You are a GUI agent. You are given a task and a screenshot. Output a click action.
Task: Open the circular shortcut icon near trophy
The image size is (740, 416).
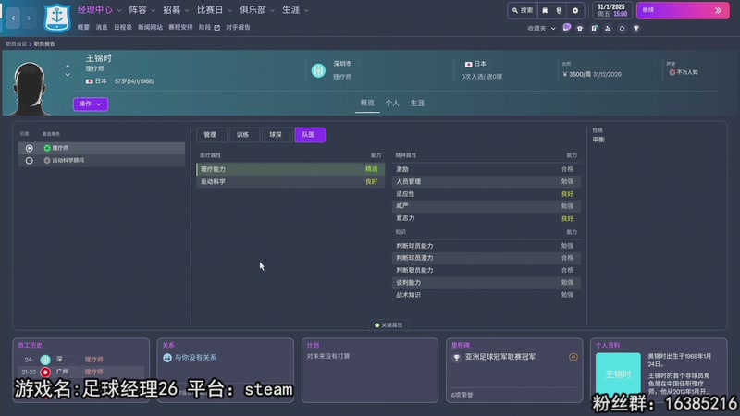[622, 29]
